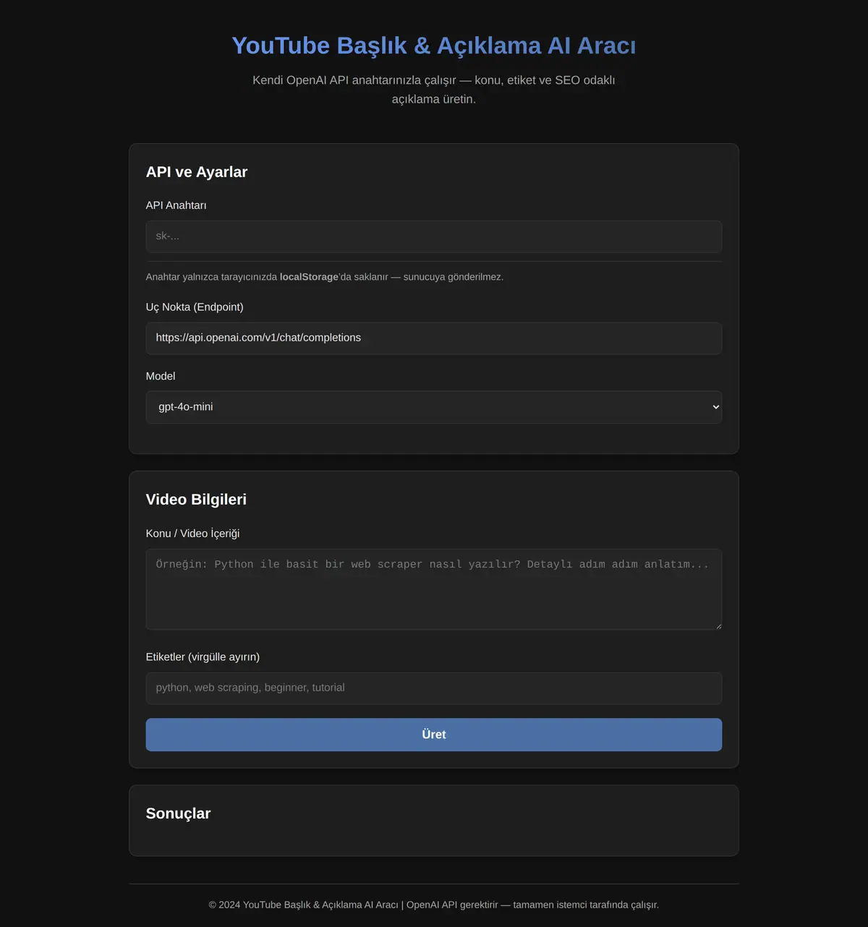
Task: Click the API Anahtarı input field
Action: 433,236
